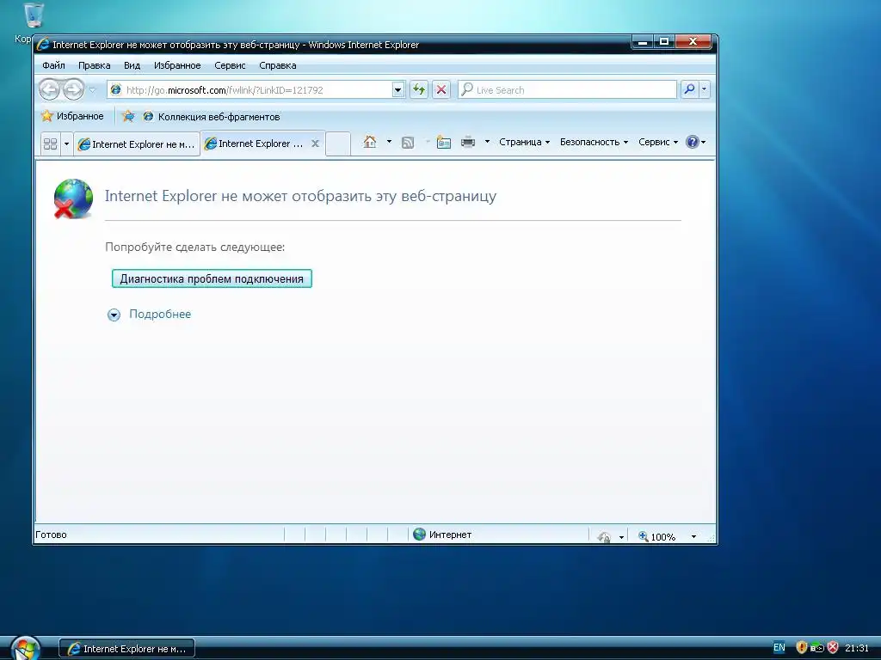The image size is (881, 660).
Task: Open the Вид menu
Action: 132,65
